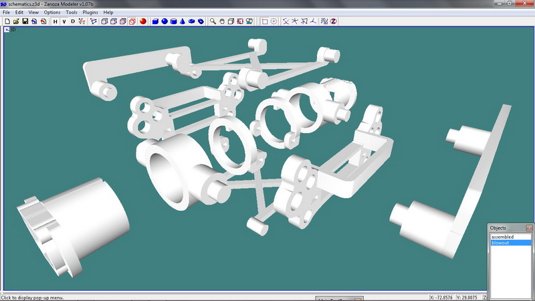Create a blue cylinder primitive
This screenshot has width=535, height=301.
point(173,21)
